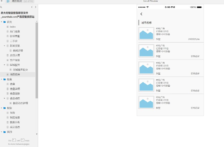Click the battery icon in phone status bar
Image resolution: width=224 pixels, height=147 pixels.
(199, 7)
